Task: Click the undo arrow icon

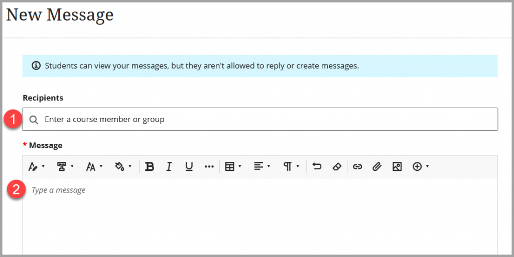Action: [317, 167]
